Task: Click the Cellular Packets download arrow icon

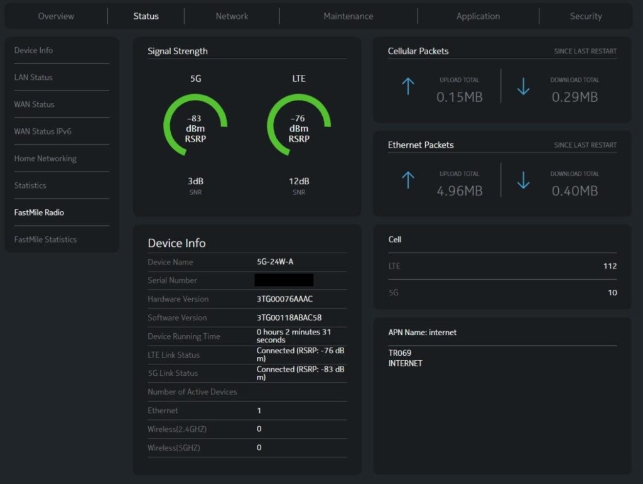Action: coord(523,87)
